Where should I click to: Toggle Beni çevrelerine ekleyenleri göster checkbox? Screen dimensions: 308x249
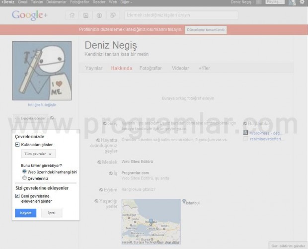pyautogui.click(x=17, y=196)
